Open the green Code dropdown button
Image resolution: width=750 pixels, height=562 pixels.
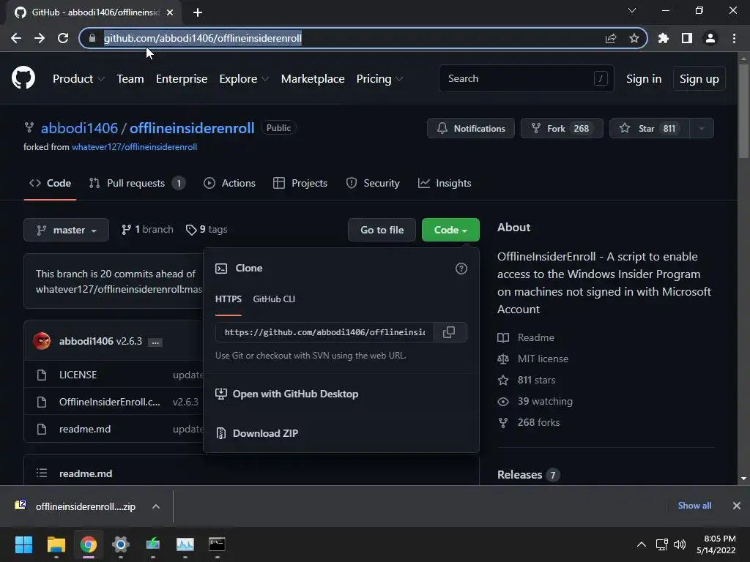[x=450, y=230]
